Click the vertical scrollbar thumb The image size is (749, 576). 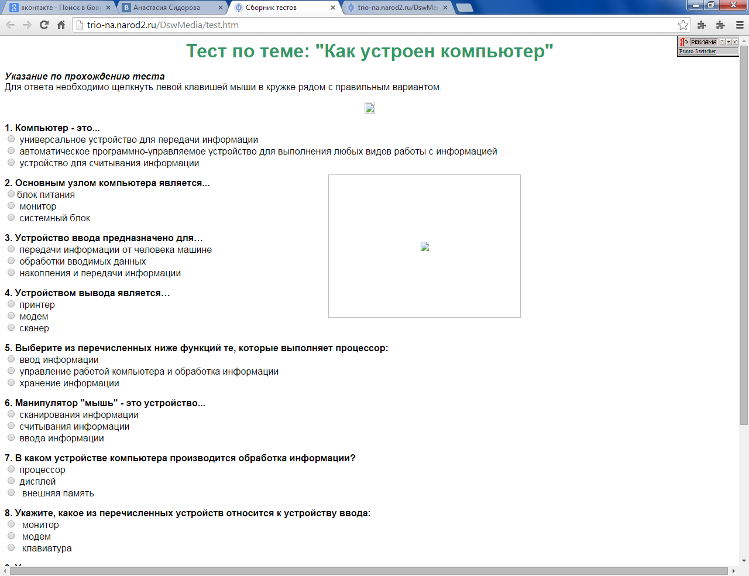(744, 235)
